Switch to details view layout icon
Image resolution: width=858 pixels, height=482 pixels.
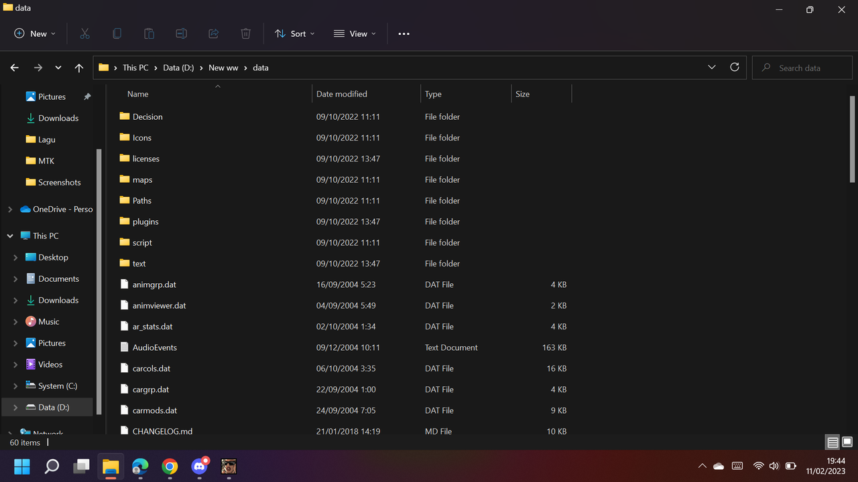[833, 443]
